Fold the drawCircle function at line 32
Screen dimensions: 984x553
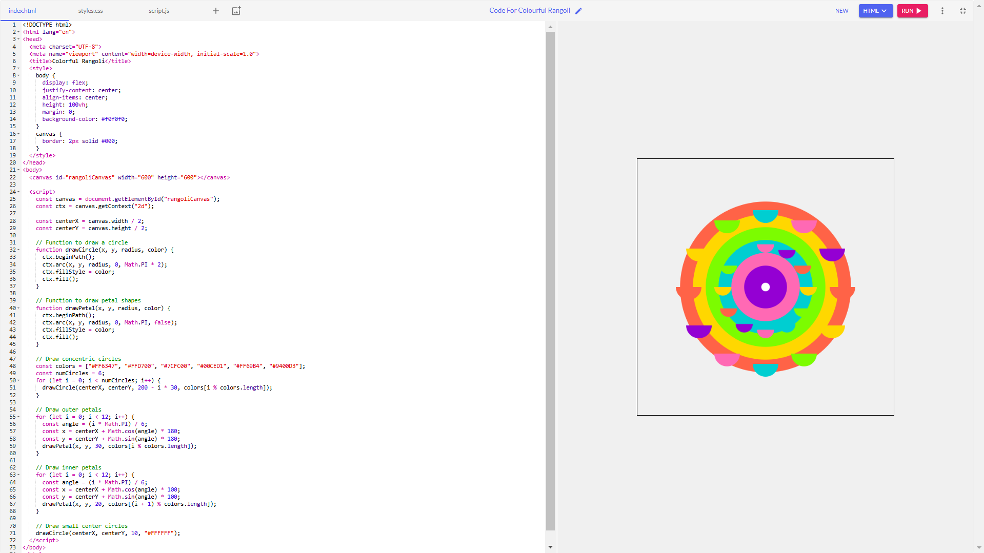pyautogui.click(x=19, y=250)
